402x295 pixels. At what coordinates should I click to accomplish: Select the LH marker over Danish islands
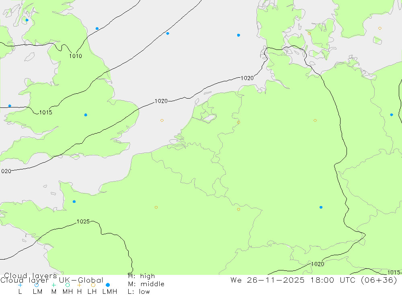[x=309, y=33]
